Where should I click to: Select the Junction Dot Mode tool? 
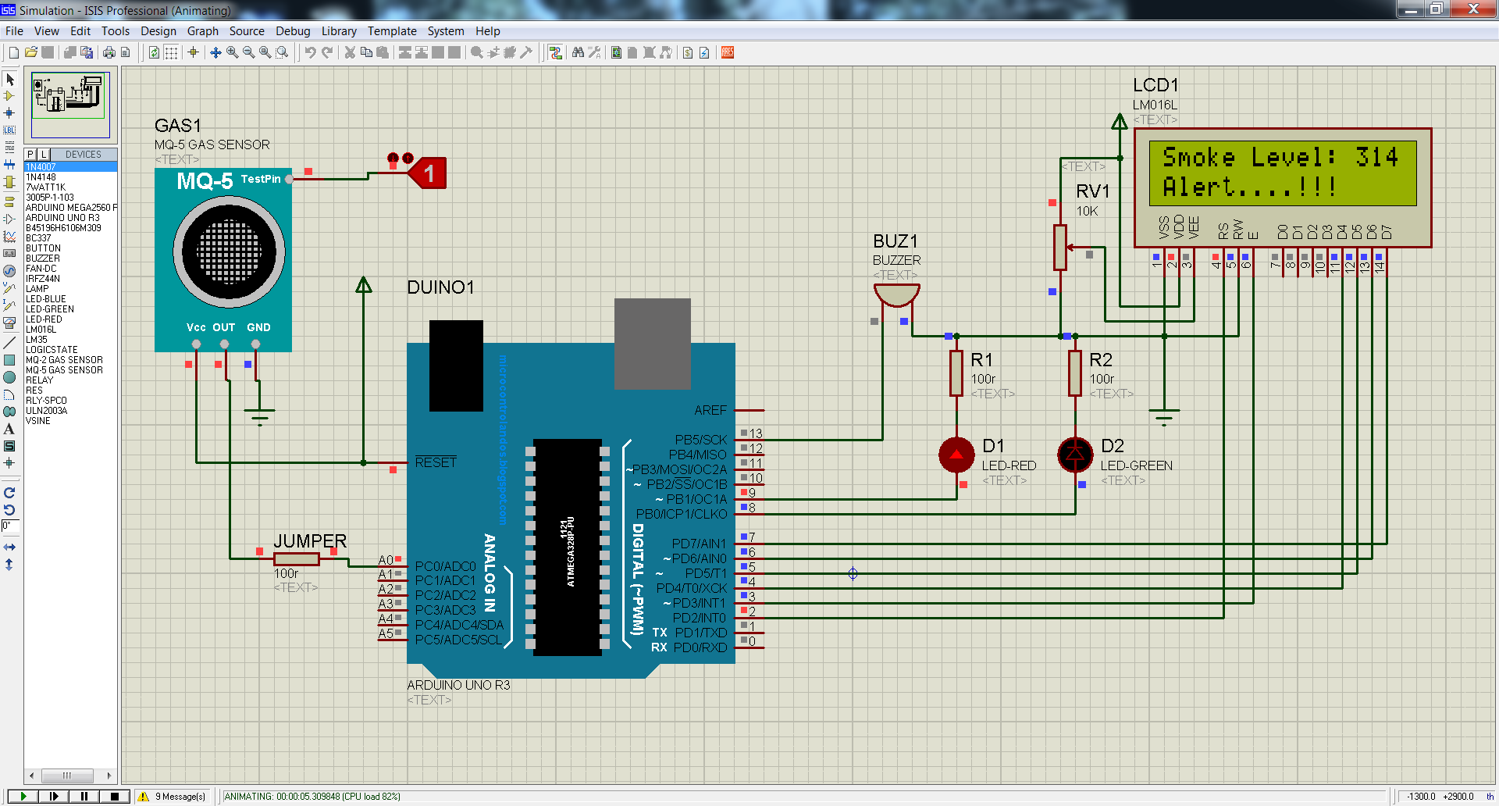pos(9,113)
